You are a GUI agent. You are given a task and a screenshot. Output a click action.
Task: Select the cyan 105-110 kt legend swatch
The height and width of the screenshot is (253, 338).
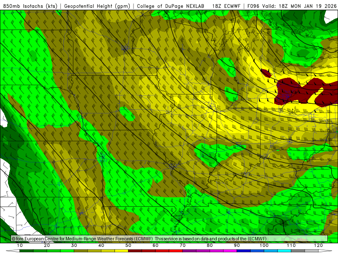(284, 251)
